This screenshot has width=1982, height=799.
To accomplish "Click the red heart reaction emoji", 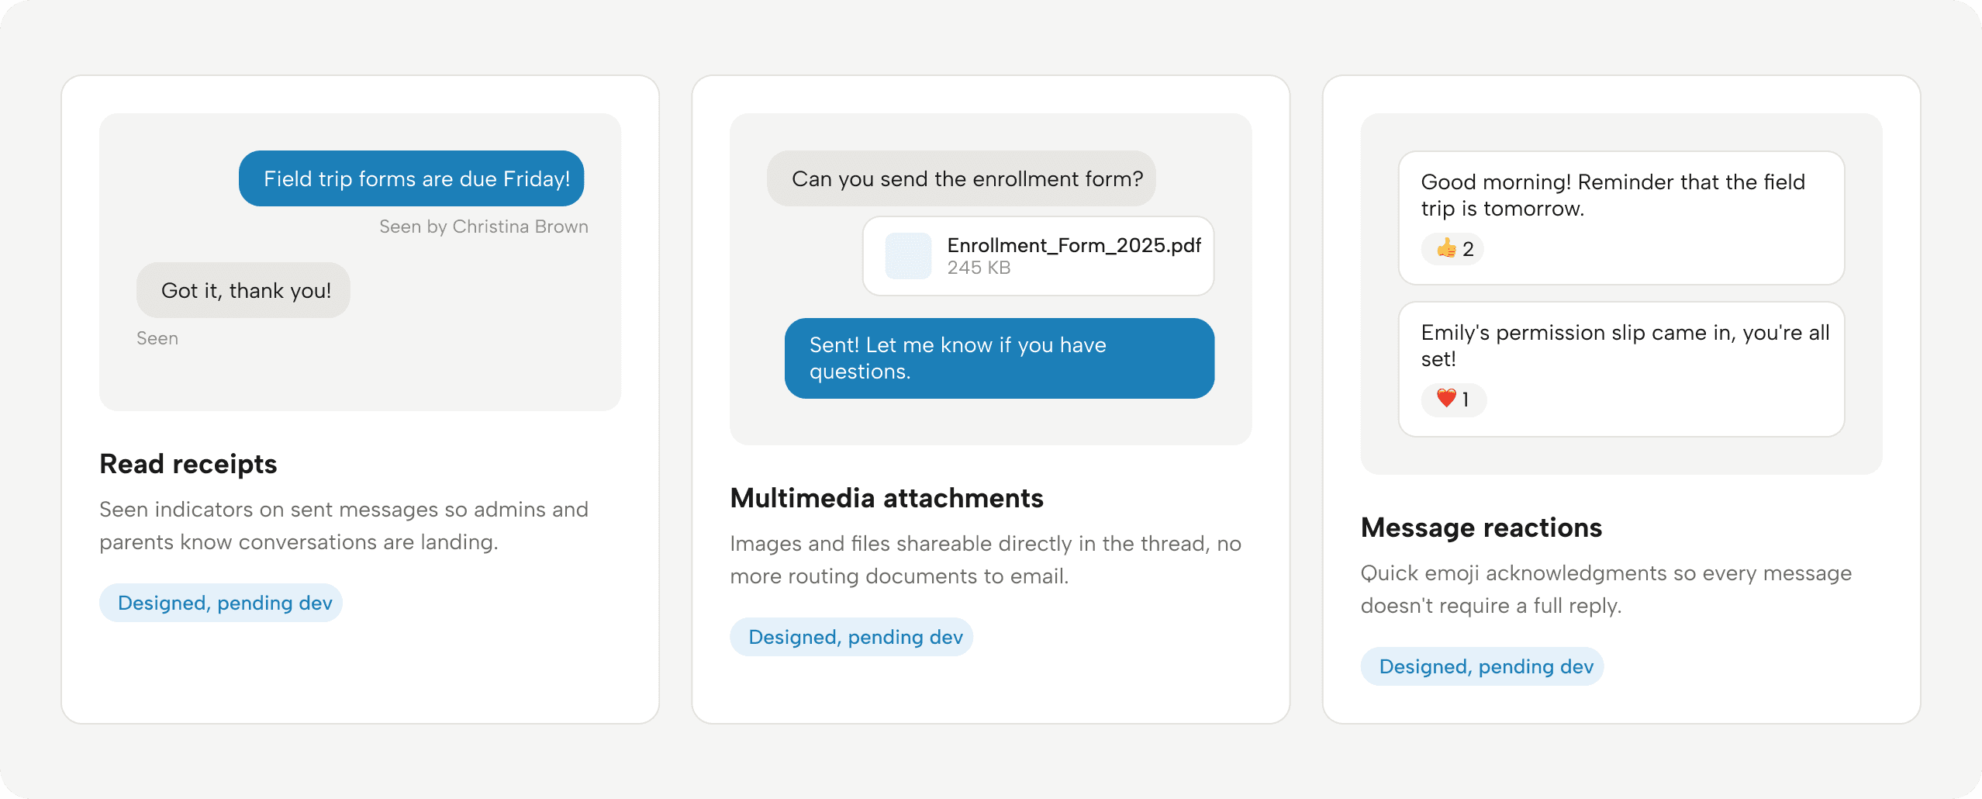I will 1446,399.
